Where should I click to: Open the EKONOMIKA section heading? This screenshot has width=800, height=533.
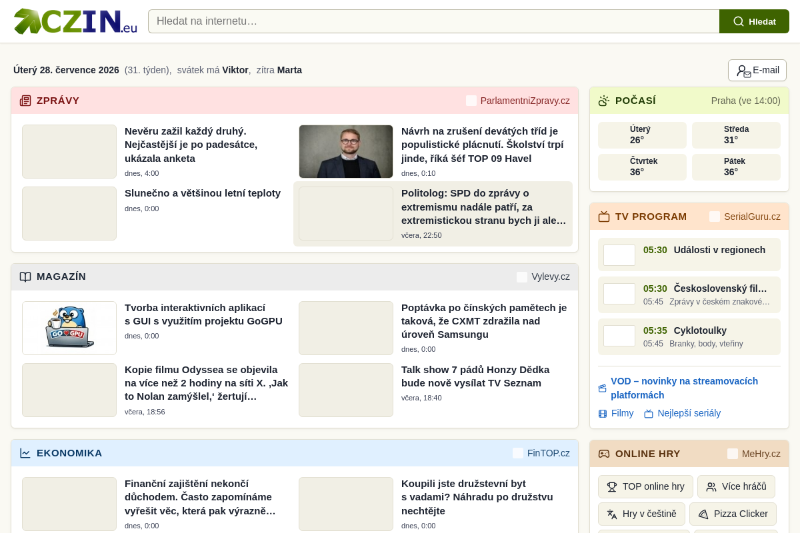(69, 453)
